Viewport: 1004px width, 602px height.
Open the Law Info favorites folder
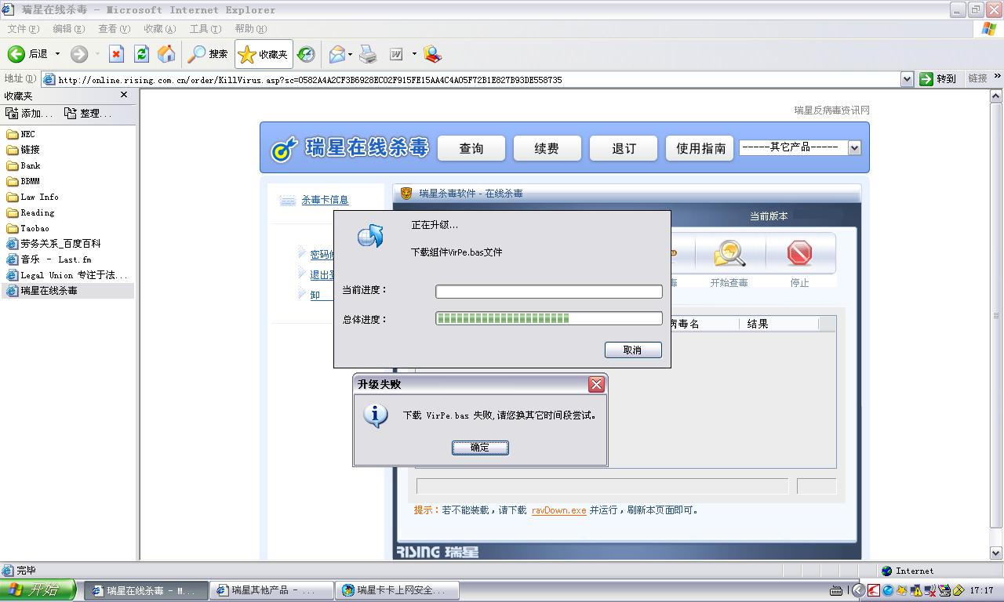[x=33, y=197]
